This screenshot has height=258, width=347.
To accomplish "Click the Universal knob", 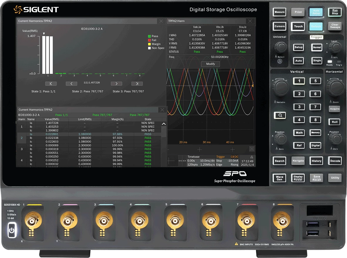I will pyautogui.click(x=281, y=47).
